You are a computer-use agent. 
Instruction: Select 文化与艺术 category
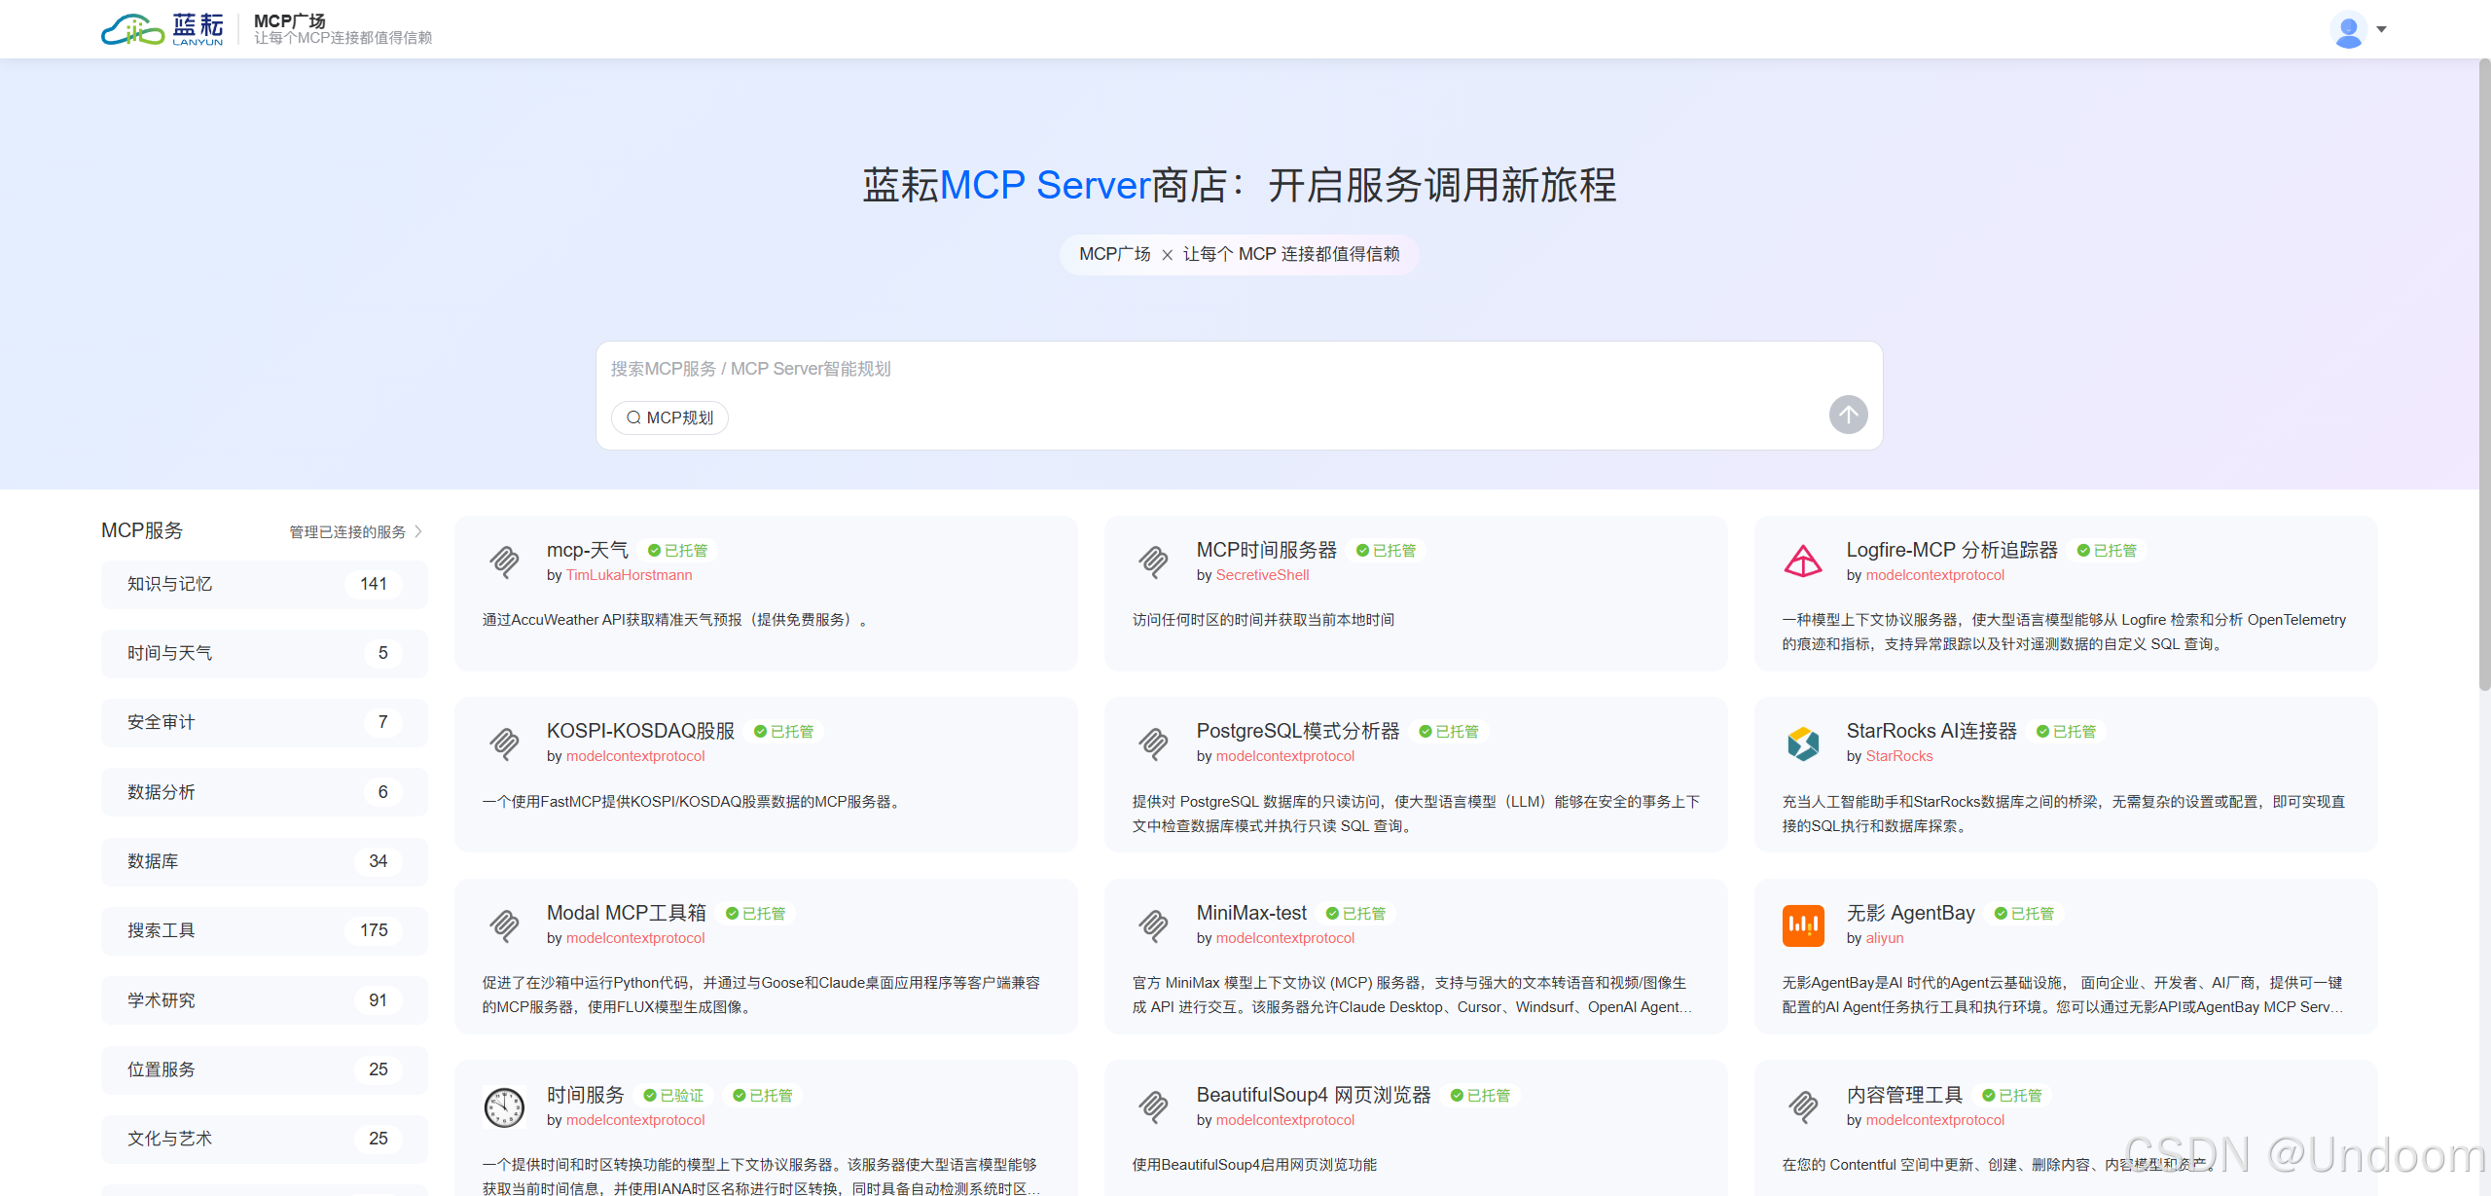[x=264, y=1139]
